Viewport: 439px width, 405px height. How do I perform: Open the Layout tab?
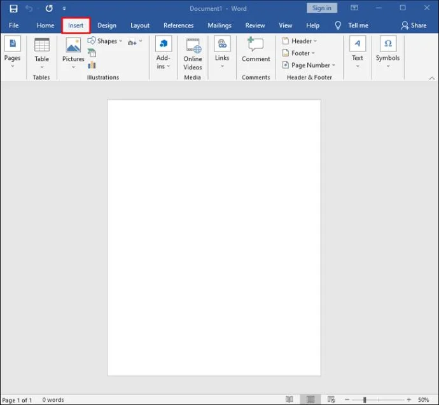click(140, 25)
